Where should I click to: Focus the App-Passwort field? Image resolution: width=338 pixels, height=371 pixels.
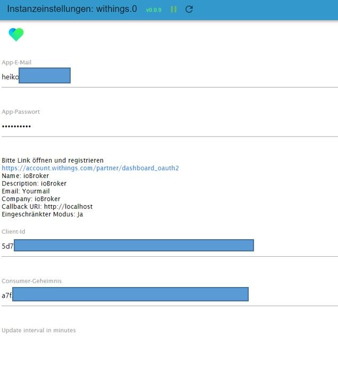[170, 127]
